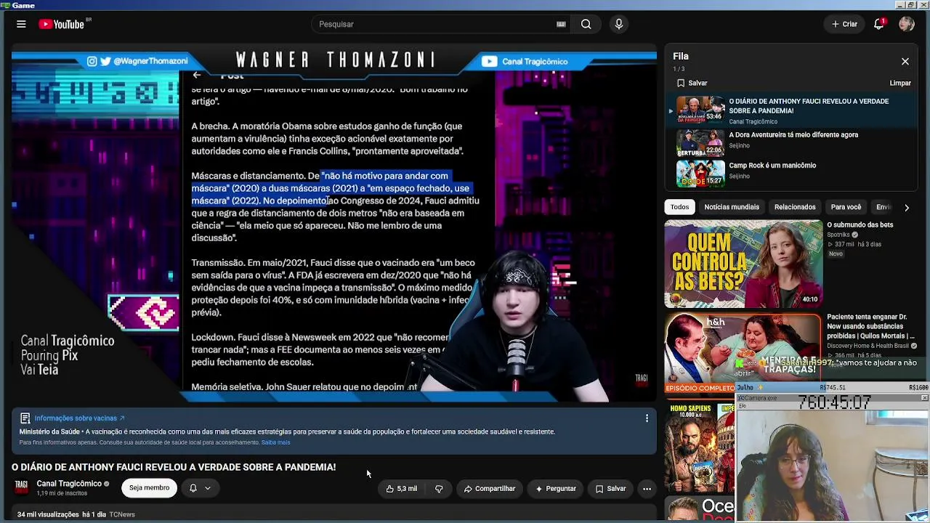Image resolution: width=930 pixels, height=523 pixels.
Task: Open Canal Tragicômico channel name
Action: pyautogui.click(x=69, y=484)
